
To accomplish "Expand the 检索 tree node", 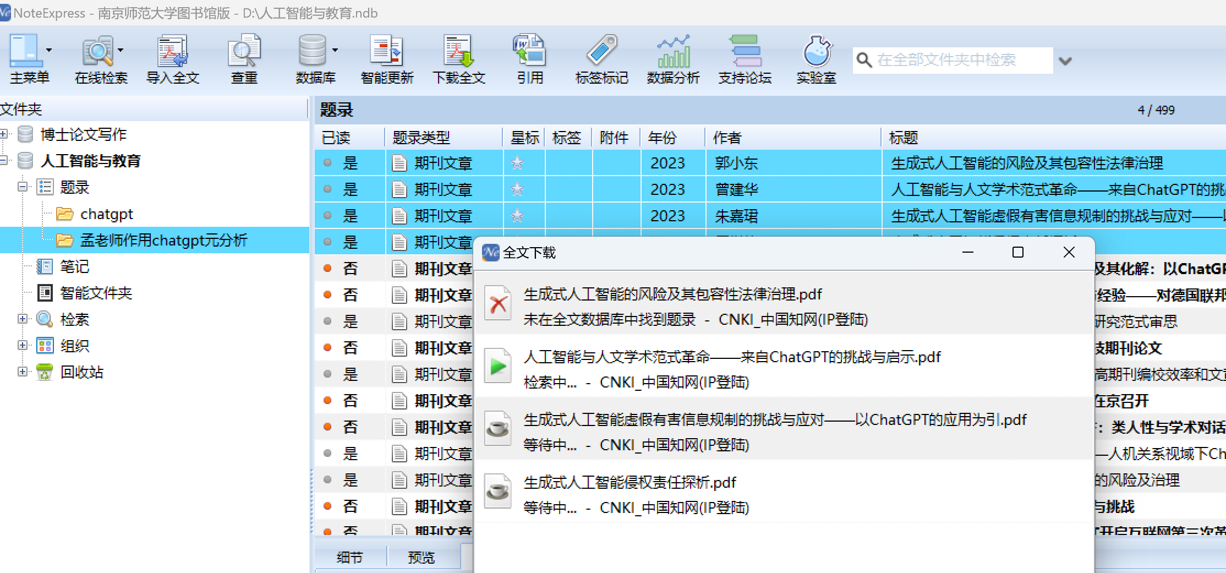I will 23,319.
